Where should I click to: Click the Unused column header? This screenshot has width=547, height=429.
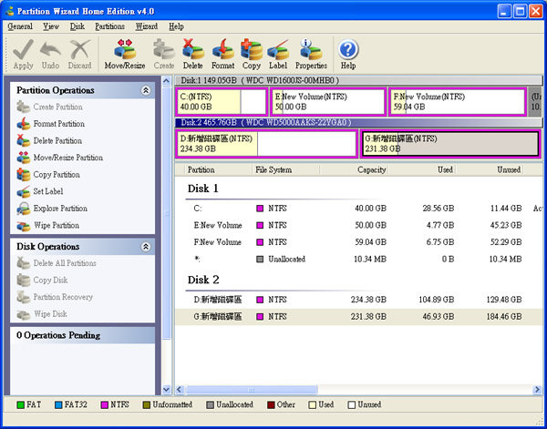(490, 170)
